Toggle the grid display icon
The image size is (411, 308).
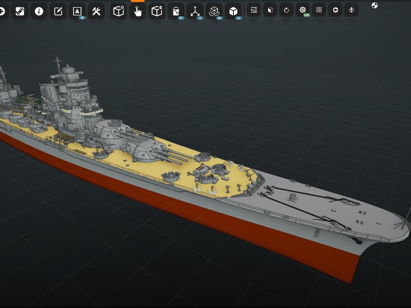tap(318, 10)
